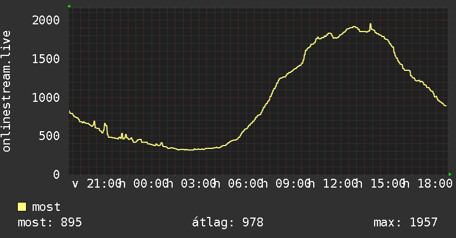Click the green arrow ending the x-axis
This screenshot has width=456, height=238.
click(x=450, y=174)
